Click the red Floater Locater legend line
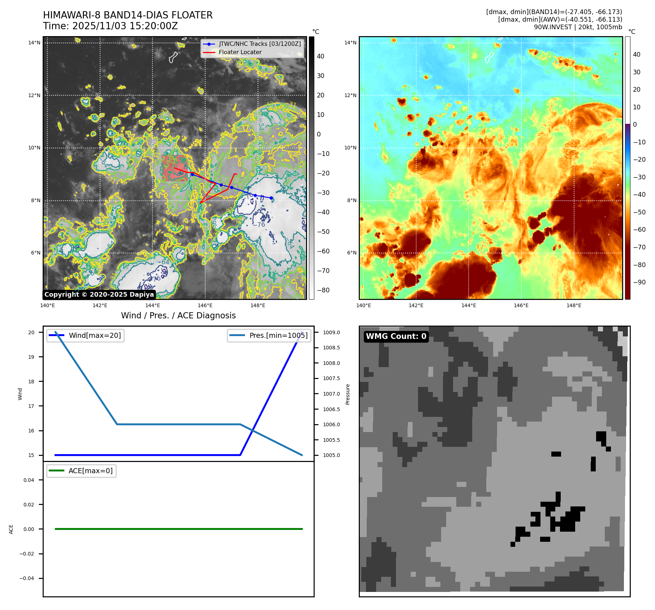 [x=209, y=52]
